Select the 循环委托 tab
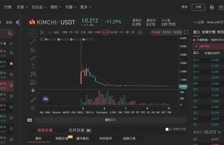 82,138
